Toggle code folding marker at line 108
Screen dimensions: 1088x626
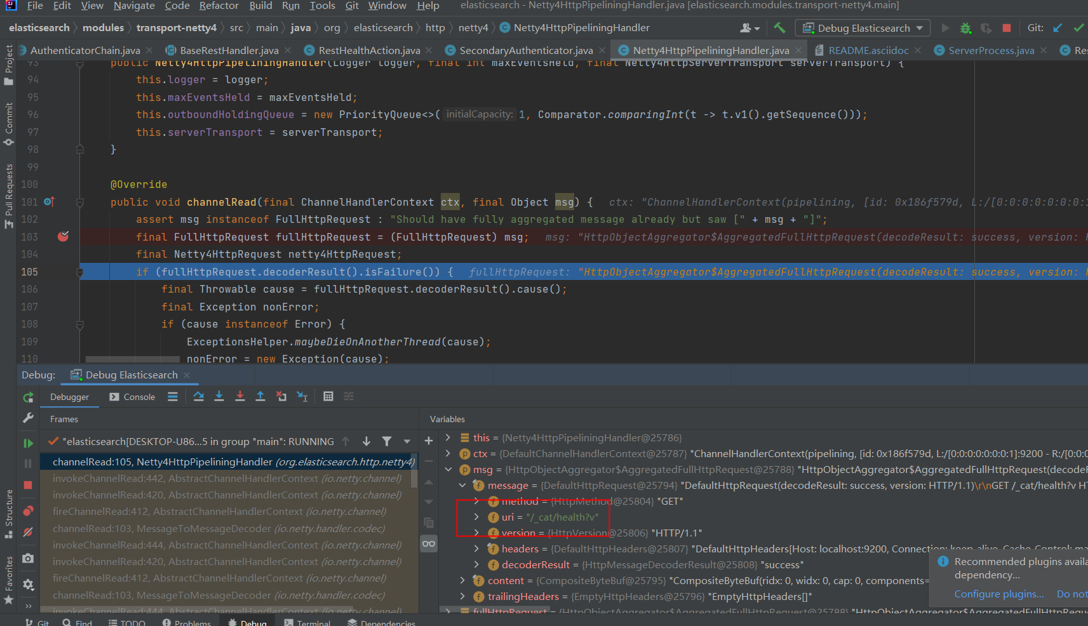point(80,324)
